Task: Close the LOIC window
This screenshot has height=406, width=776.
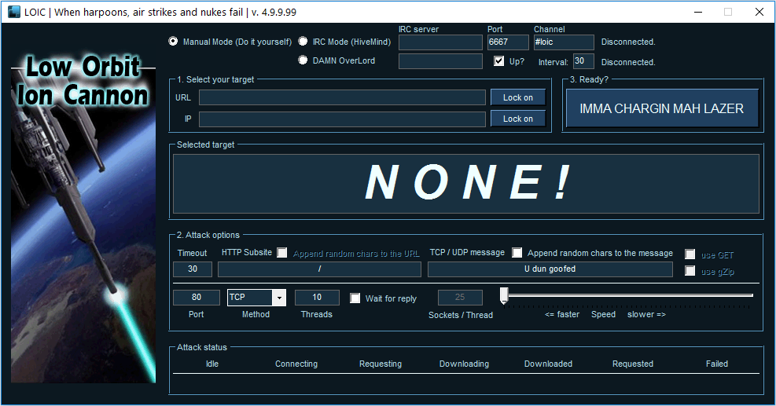Action: point(759,12)
